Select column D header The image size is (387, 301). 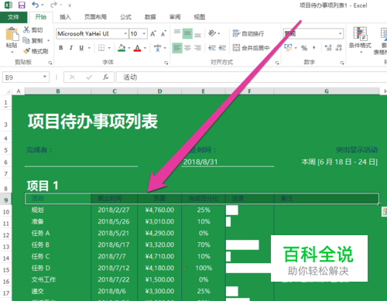coord(159,91)
